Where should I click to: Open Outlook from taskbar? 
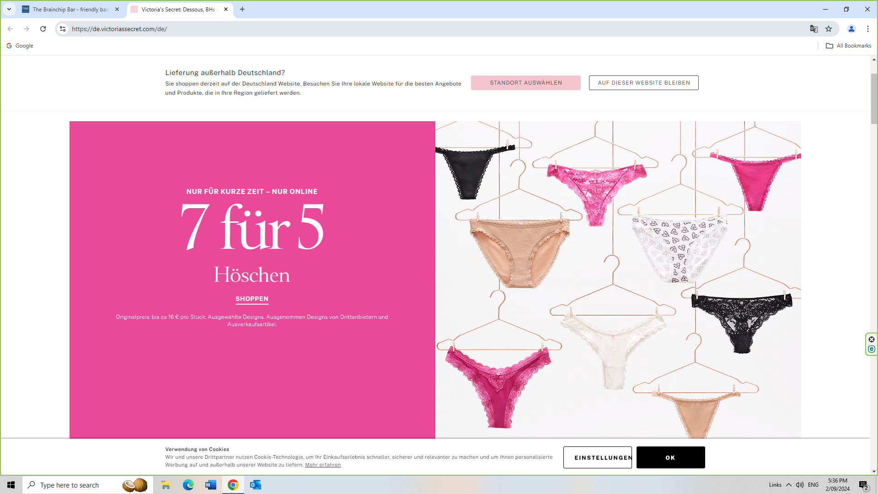pyautogui.click(x=255, y=485)
